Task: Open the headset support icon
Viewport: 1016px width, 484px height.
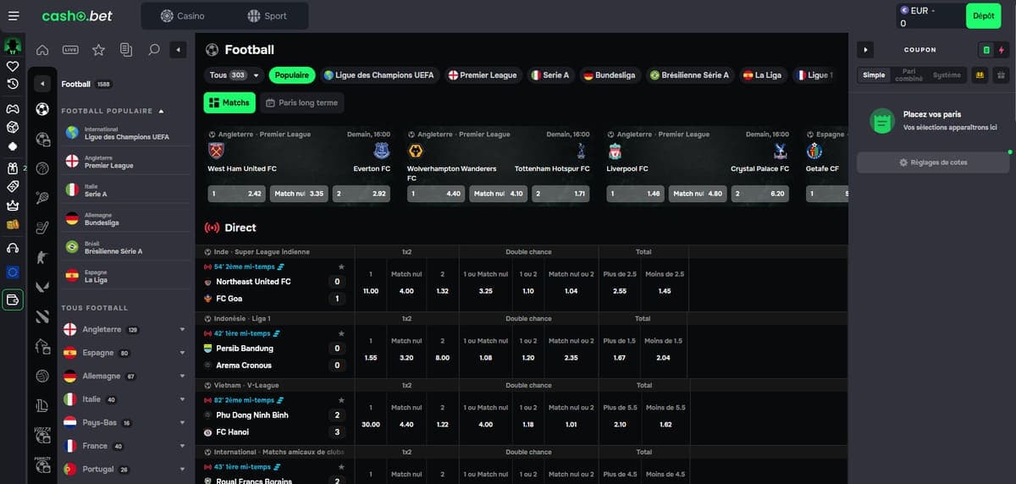Action: (x=13, y=248)
